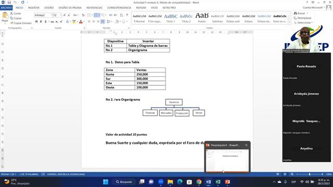Toggle show paragraph marks
The image size is (333, 187).
tap(127, 15)
